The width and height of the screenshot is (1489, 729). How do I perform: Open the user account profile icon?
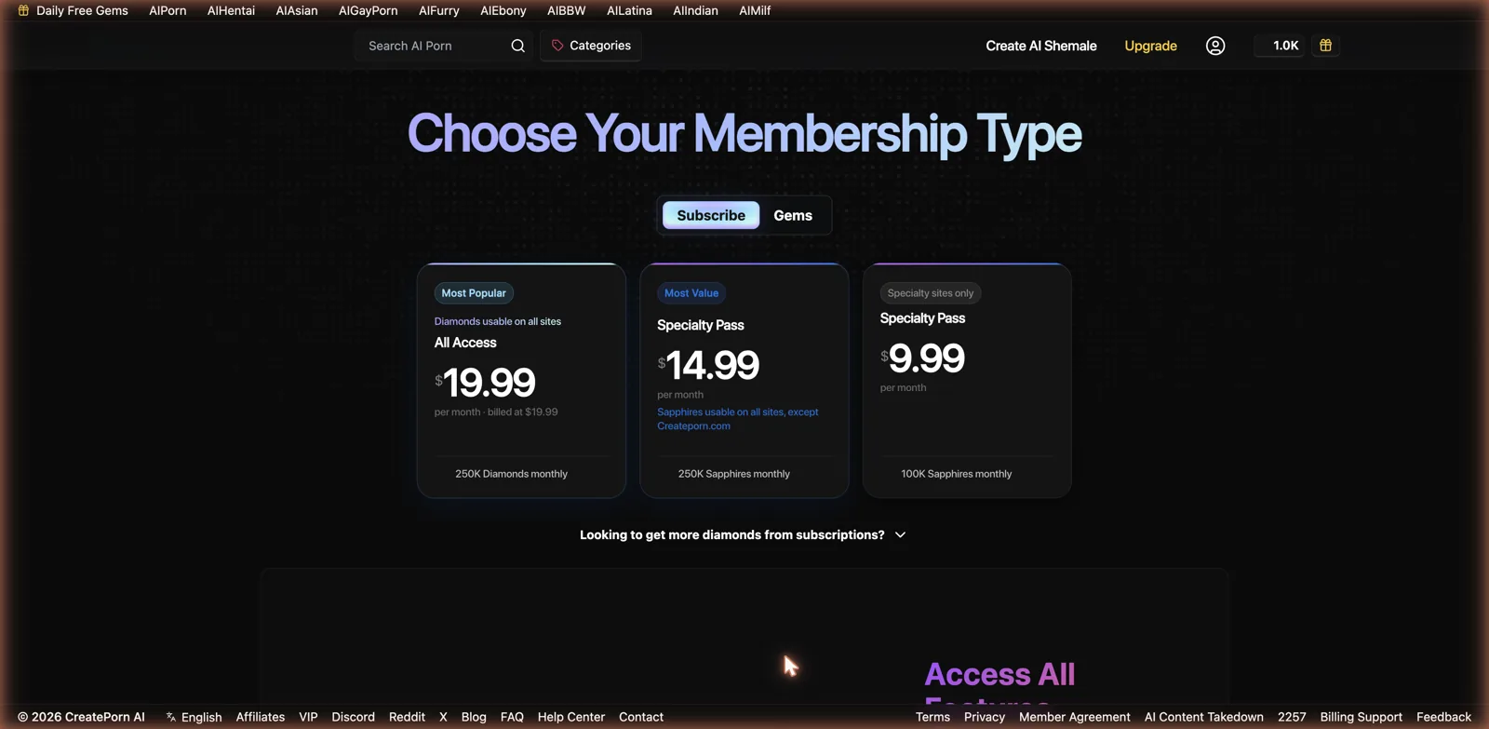coord(1215,46)
